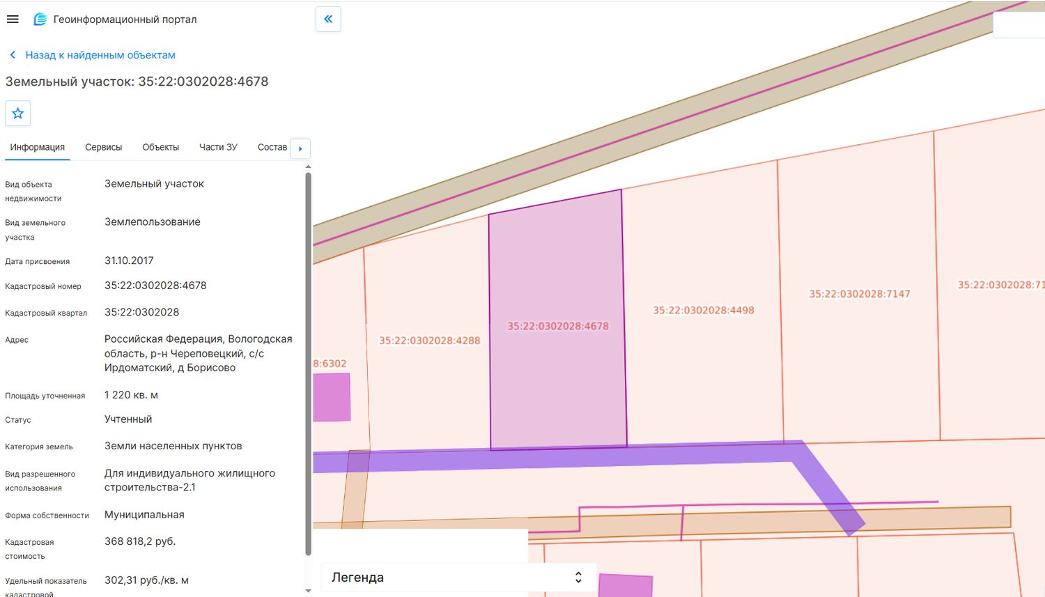Open the Объекты tab
This screenshot has width=1045, height=597.
click(x=160, y=147)
